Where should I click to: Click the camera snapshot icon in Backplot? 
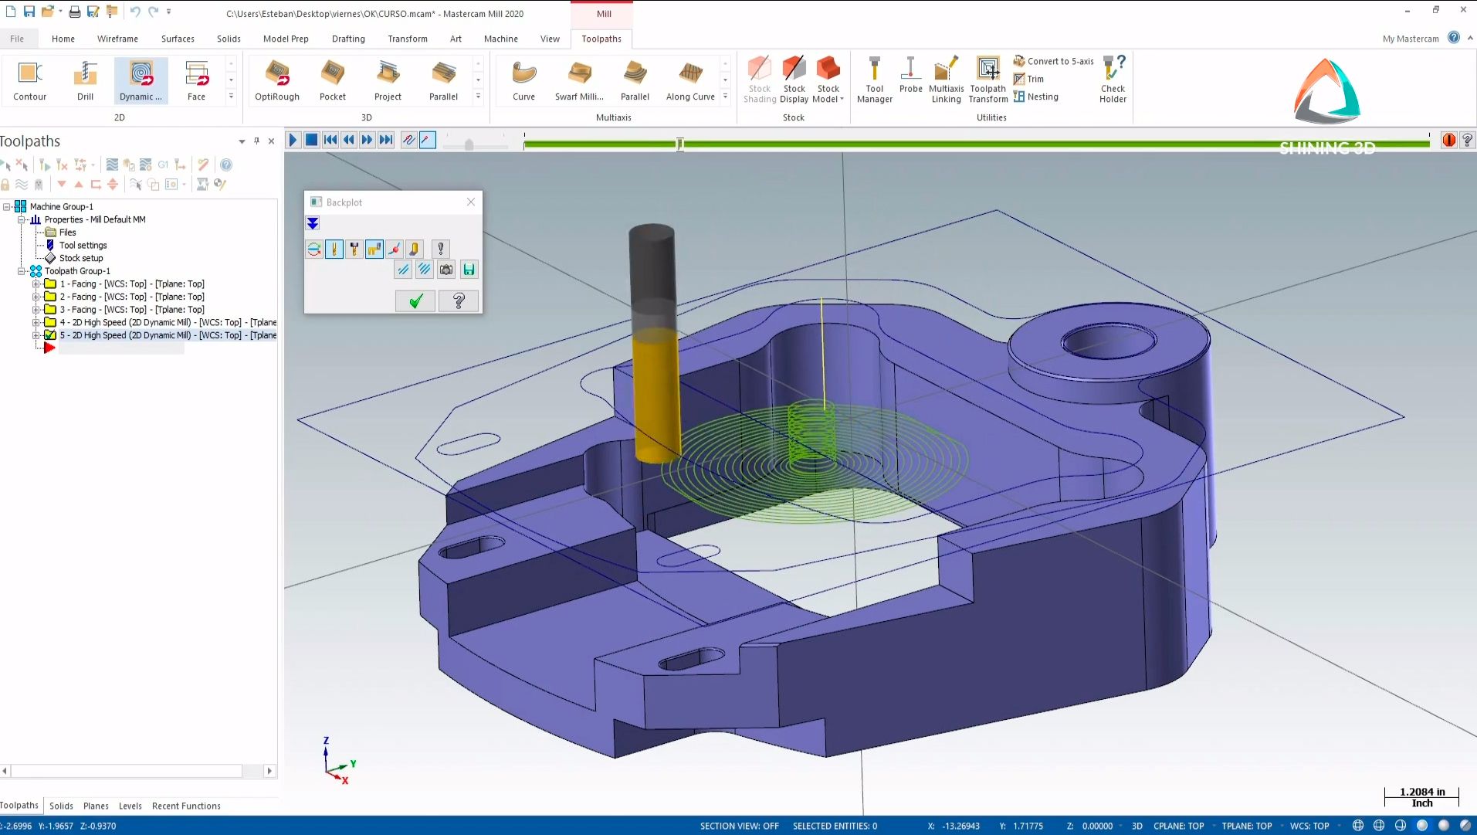click(446, 270)
